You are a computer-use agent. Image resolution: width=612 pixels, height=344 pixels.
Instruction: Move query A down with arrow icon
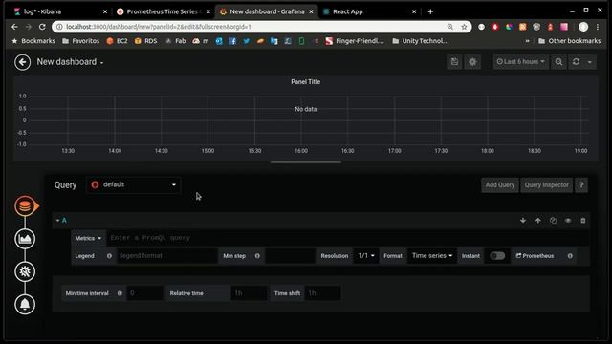coord(523,221)
